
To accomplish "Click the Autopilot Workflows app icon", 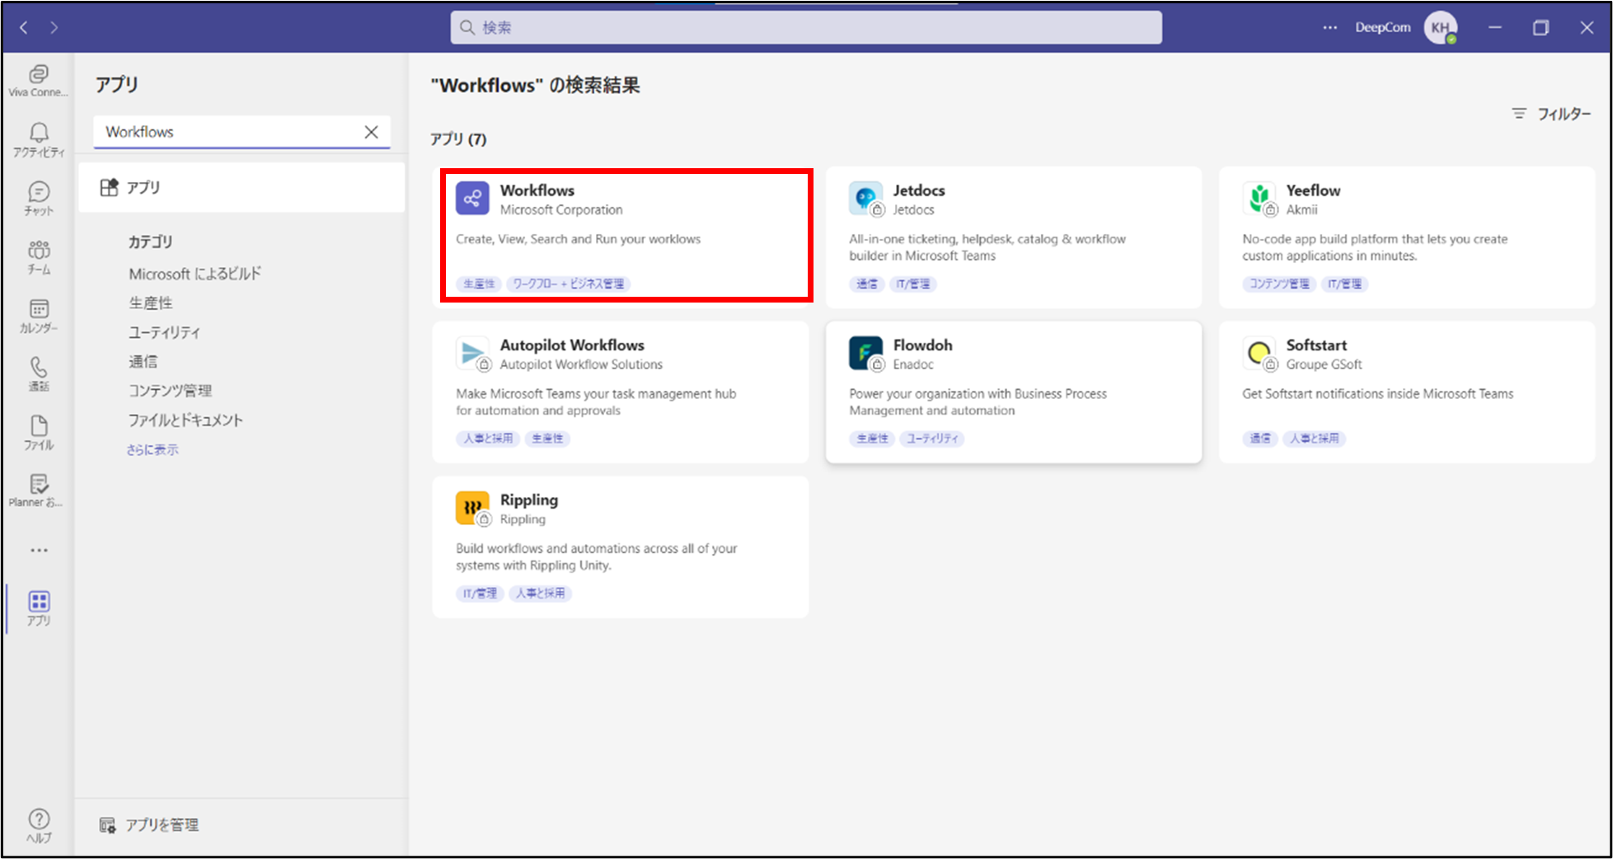I will 472,354.
